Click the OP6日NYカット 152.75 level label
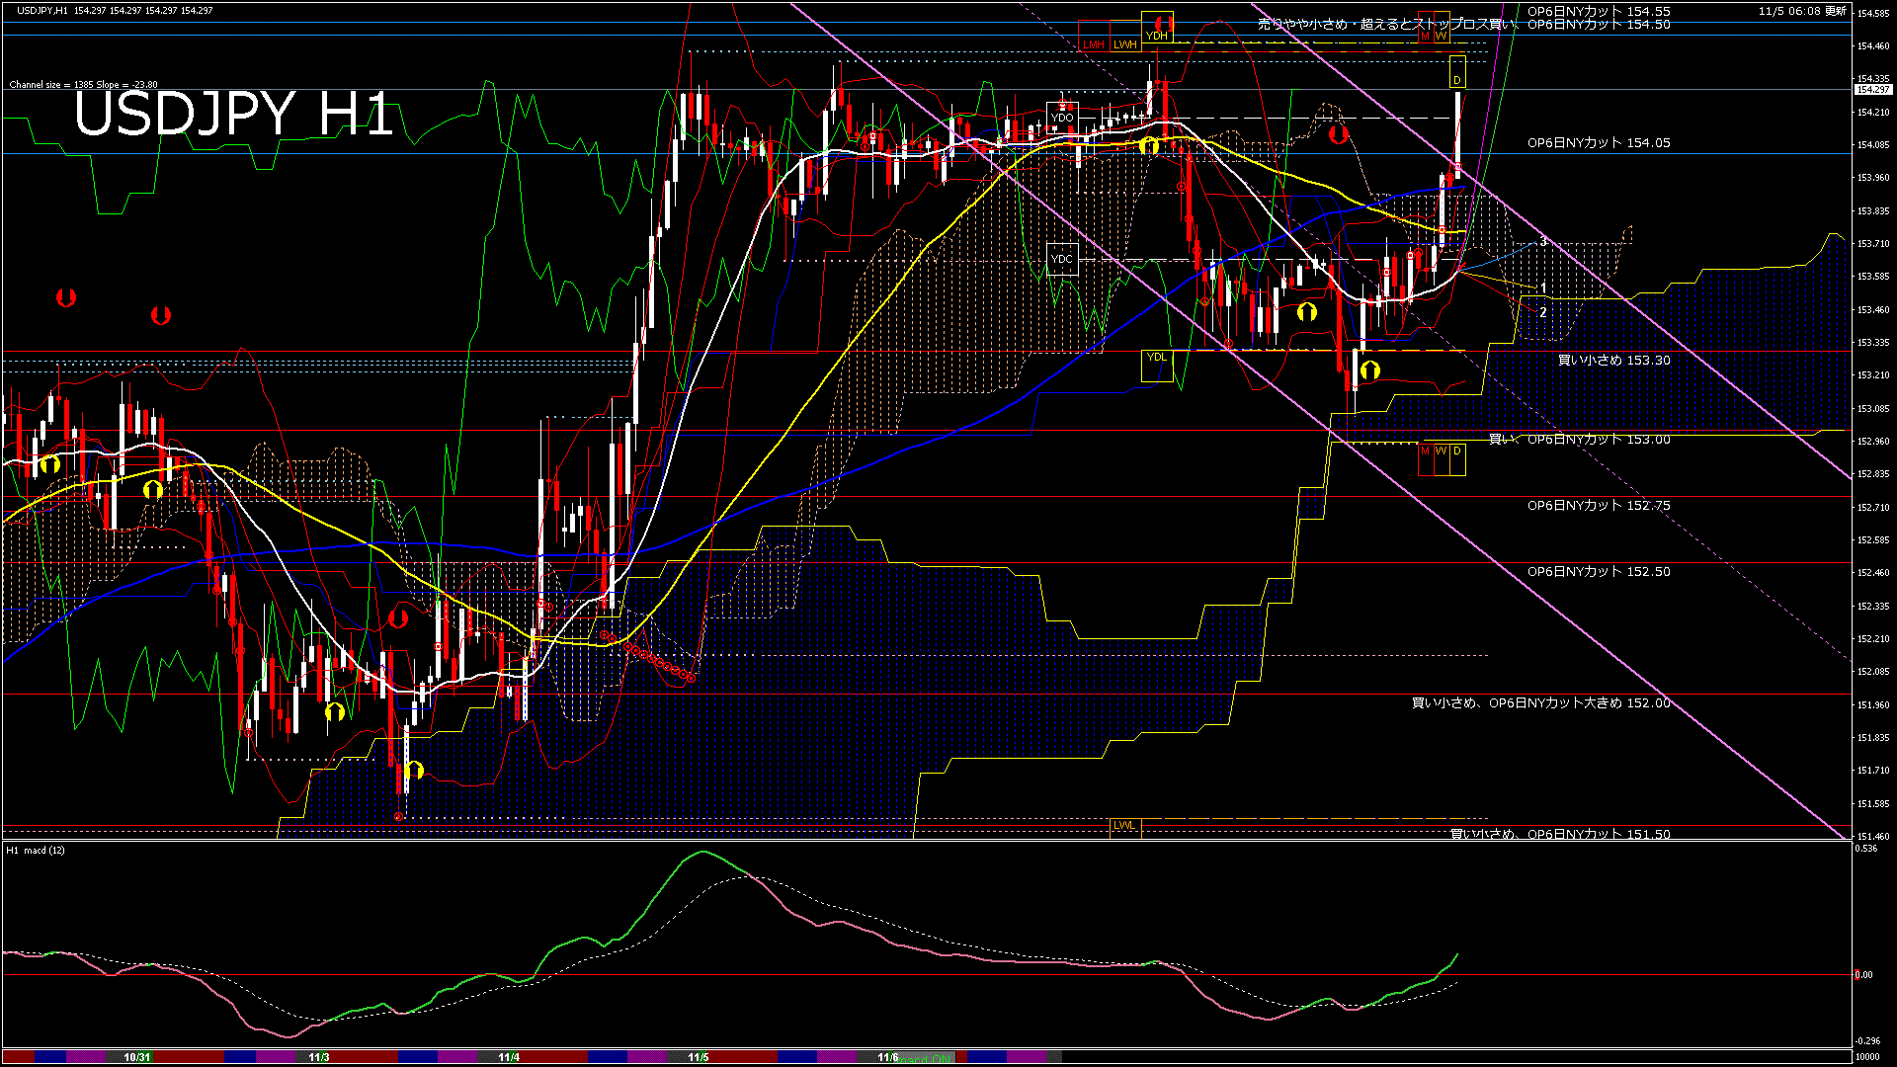 coord(1599,506)
